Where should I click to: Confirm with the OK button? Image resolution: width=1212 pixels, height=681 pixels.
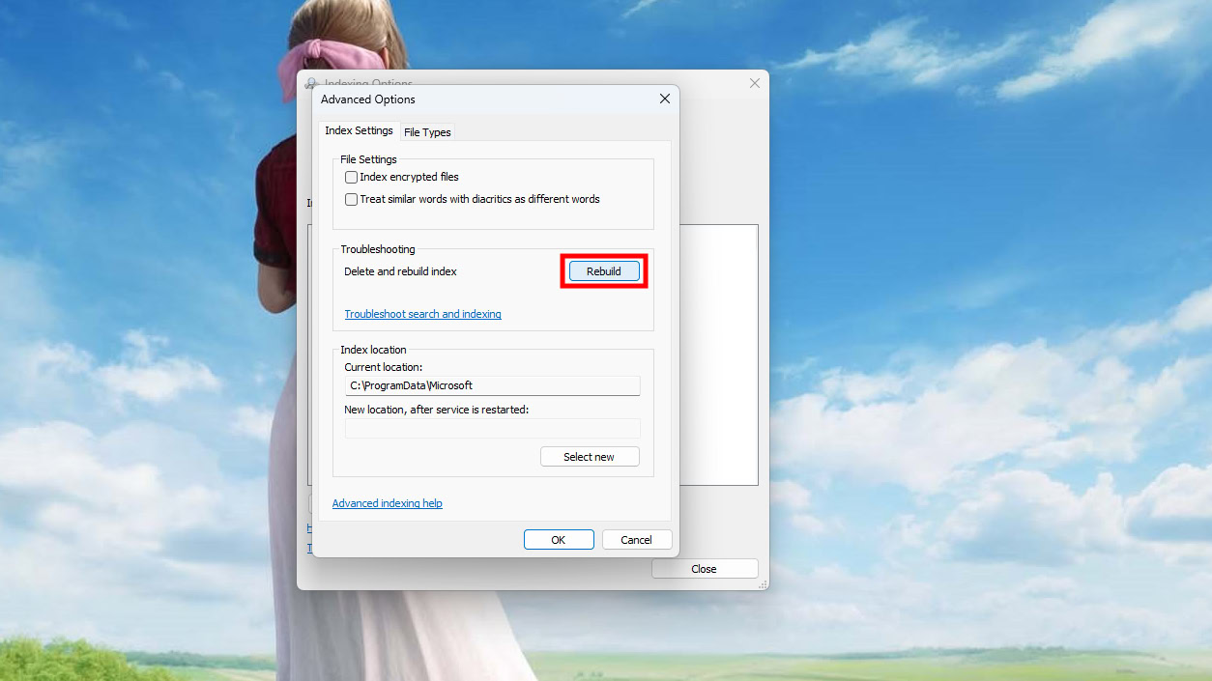coord(559,540)
